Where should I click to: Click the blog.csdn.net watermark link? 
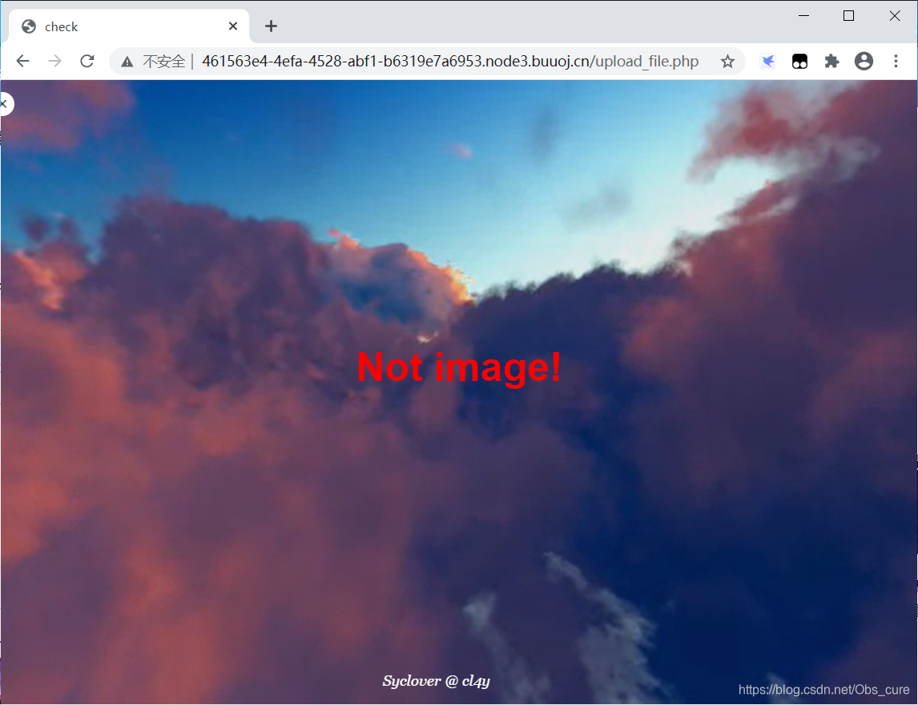823,690
